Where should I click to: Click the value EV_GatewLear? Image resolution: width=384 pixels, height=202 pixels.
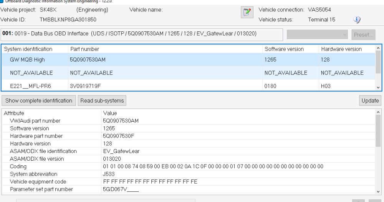[121, 151]
